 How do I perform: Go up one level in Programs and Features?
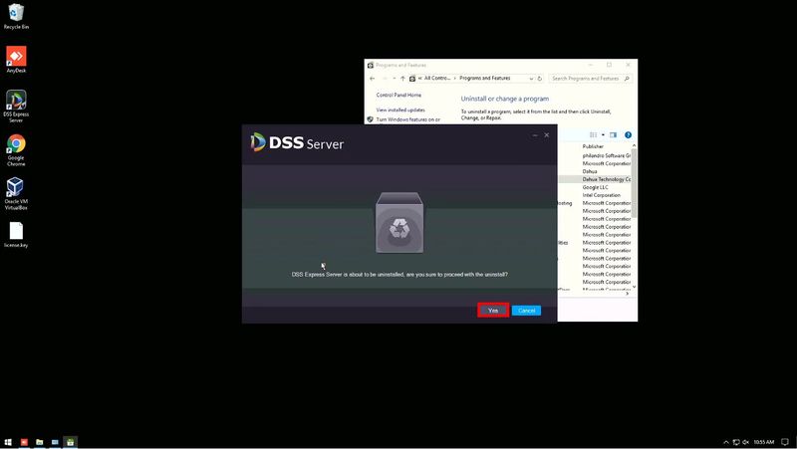pos(402,79)
